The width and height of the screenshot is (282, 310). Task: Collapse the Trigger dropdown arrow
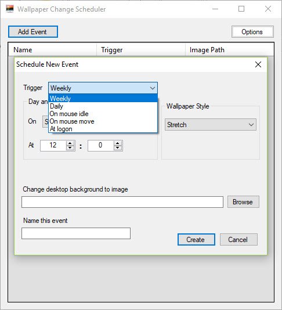(x=153, y=88)
